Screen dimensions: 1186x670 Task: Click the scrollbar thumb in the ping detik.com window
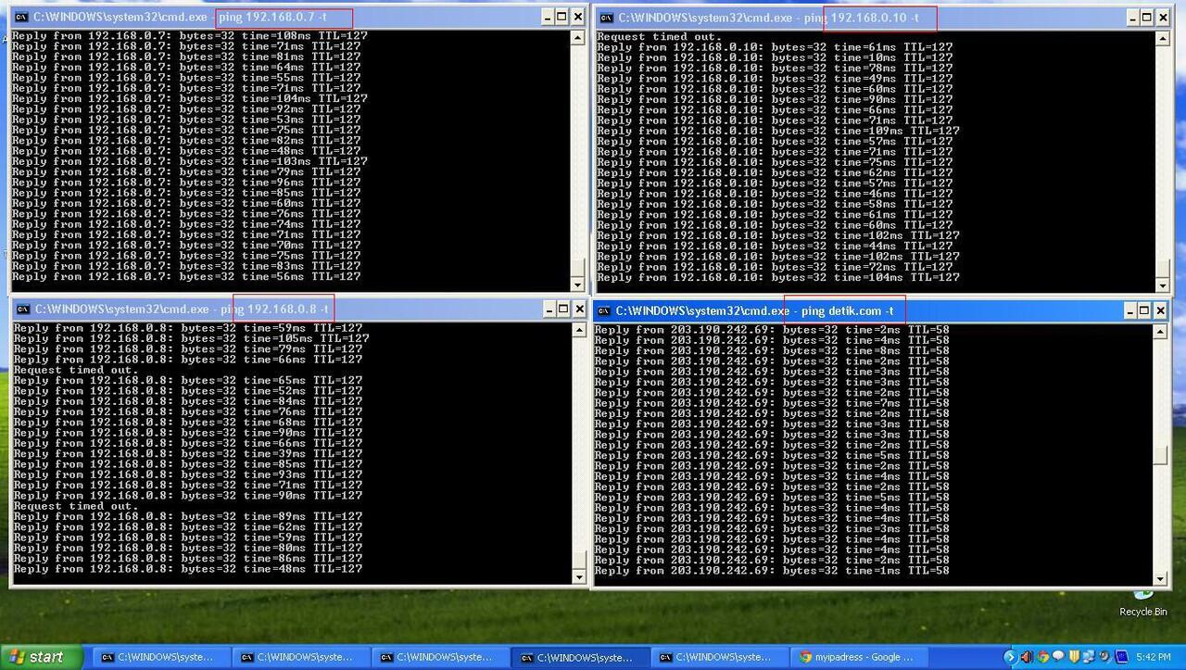point(1160,456)
